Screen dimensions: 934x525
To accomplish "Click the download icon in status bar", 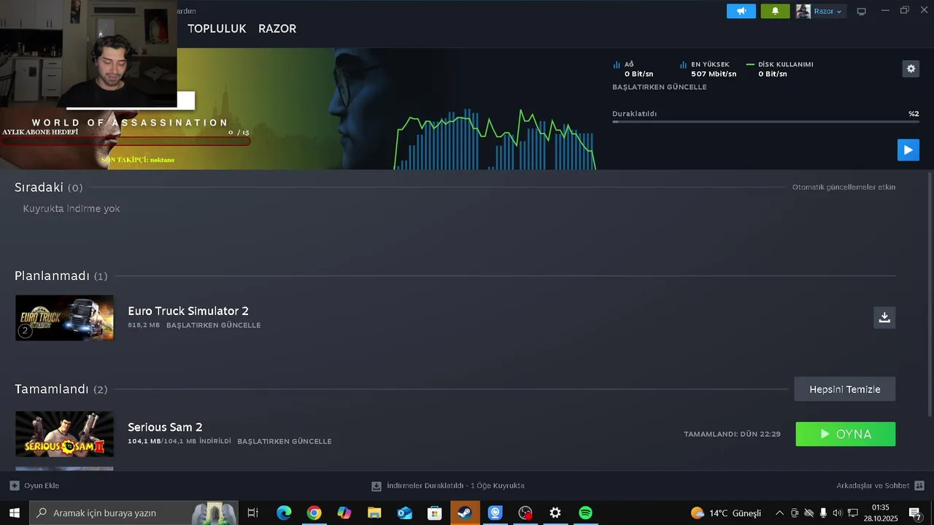I will 377,486.
